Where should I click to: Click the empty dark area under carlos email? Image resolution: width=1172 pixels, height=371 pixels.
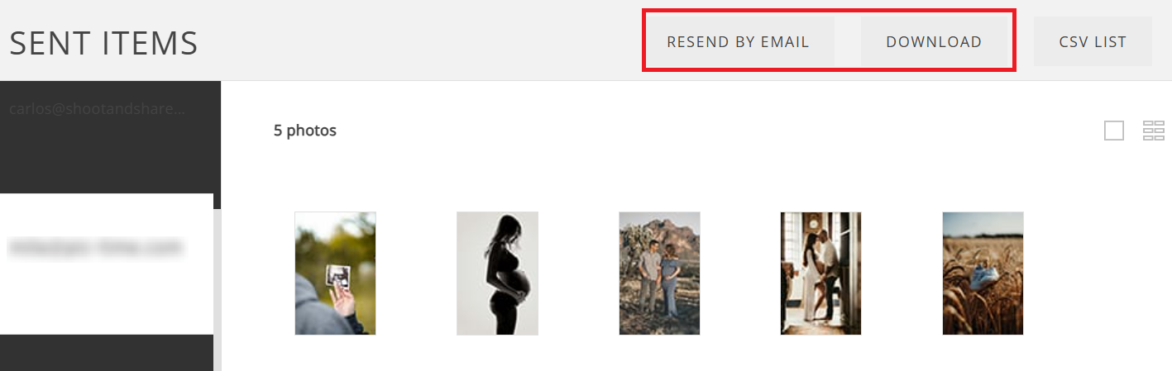click(x=110, y=157)
